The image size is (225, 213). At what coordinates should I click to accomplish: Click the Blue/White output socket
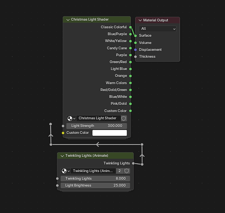(x=131, y=97)
